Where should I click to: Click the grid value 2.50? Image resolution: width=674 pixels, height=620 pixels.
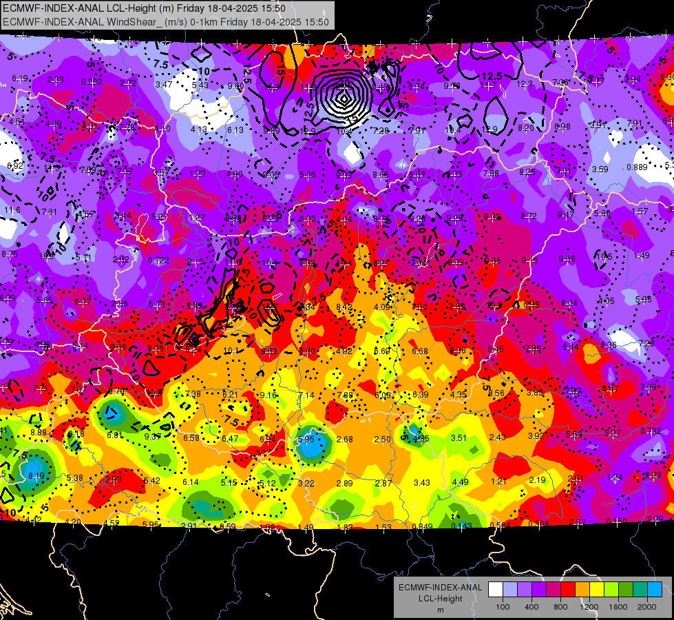click(x=383, y=440)
